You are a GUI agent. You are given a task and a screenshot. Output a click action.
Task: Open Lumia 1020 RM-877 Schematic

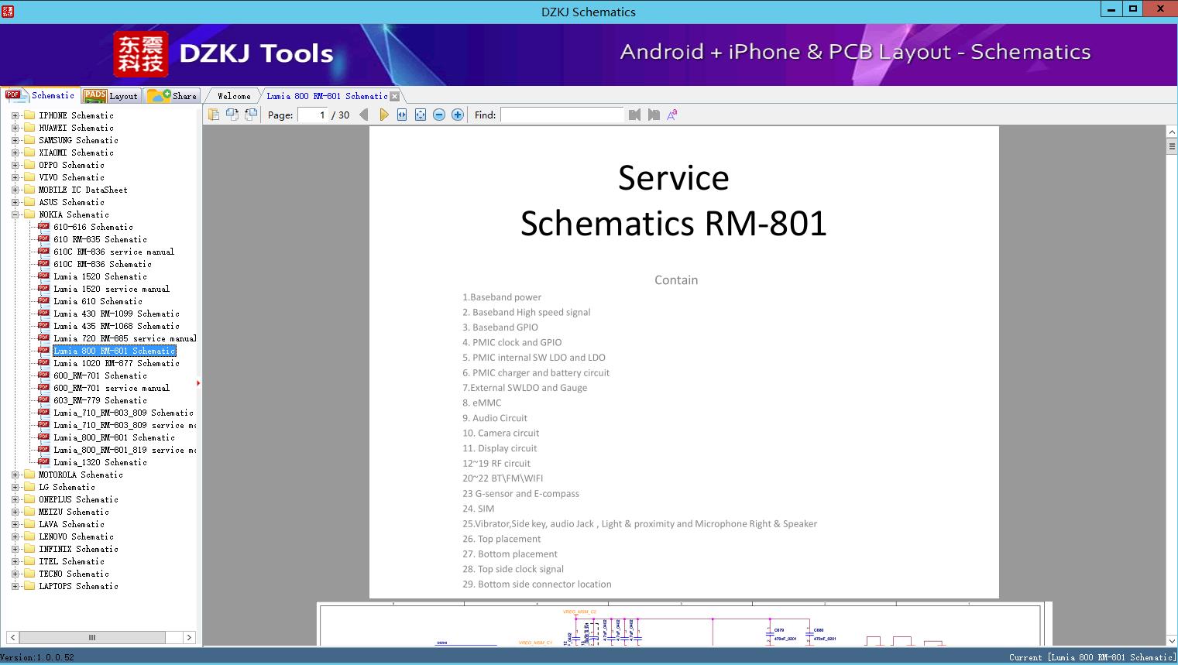[x=116, y=363]
